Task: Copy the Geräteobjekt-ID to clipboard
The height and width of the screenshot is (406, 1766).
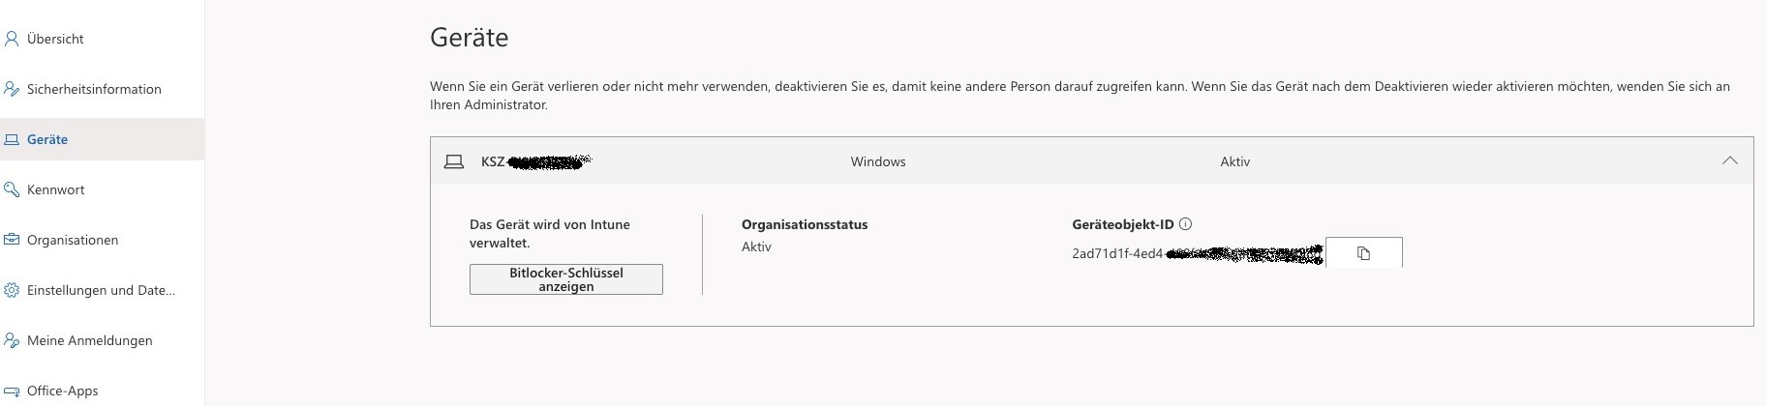Action: (1363, 253)
